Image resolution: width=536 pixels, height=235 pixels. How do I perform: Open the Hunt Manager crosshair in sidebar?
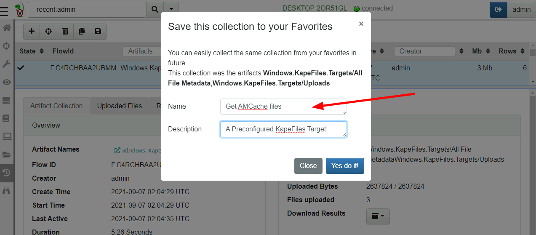click(x=6, y=46)
